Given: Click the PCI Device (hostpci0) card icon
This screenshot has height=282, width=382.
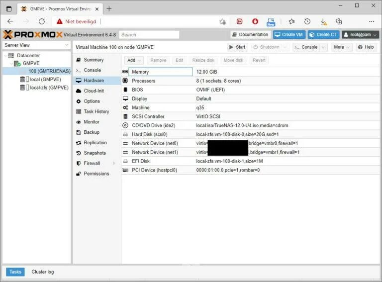Looking at the screenshot, I should point(125,170).
